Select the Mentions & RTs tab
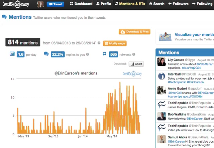This screenshot has width=214, height=148. [x=130, y=4]
